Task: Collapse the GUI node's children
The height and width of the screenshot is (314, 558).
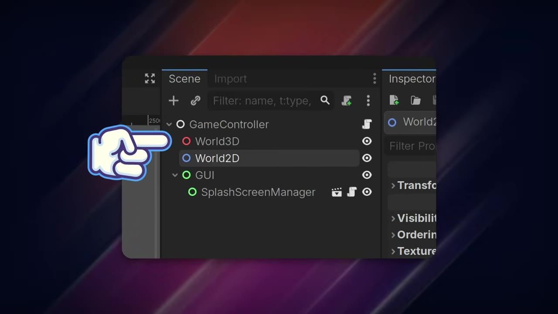Action: tap(175, 175)
